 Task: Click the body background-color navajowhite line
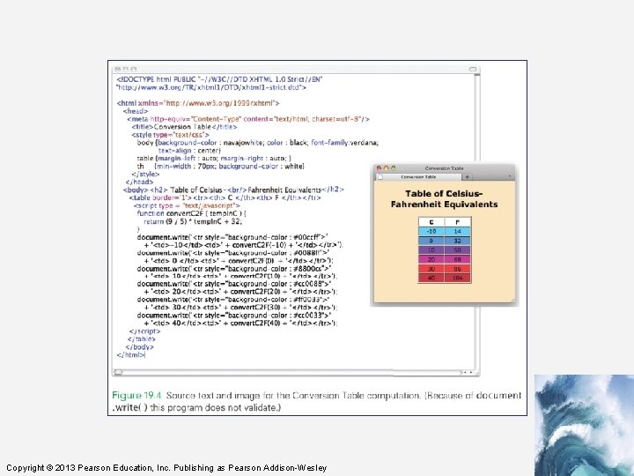click(x=257, y=143)
